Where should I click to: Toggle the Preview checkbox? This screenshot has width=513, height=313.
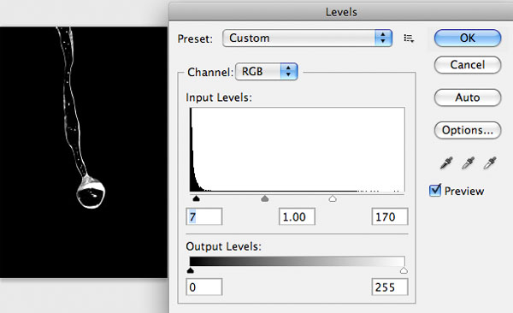pos(435,190)
